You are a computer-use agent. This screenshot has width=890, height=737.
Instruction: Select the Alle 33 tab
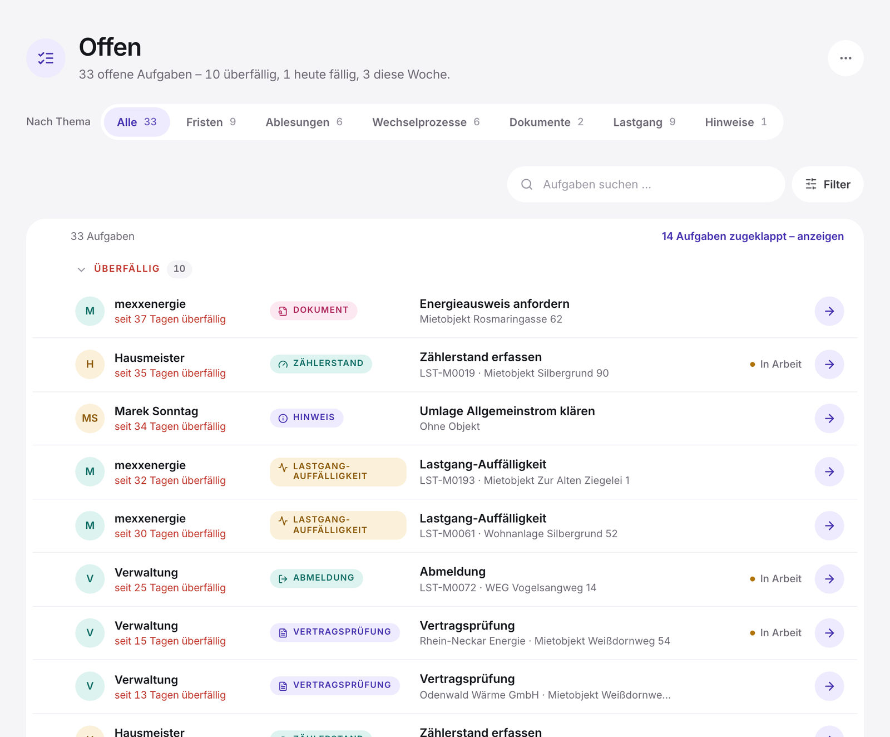click(x=137, y=122)
